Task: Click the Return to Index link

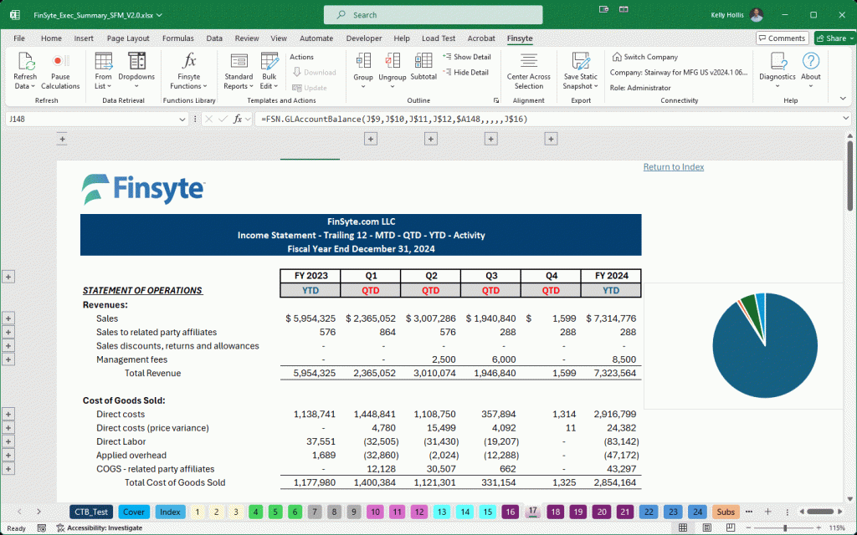Action: (673, 167)
